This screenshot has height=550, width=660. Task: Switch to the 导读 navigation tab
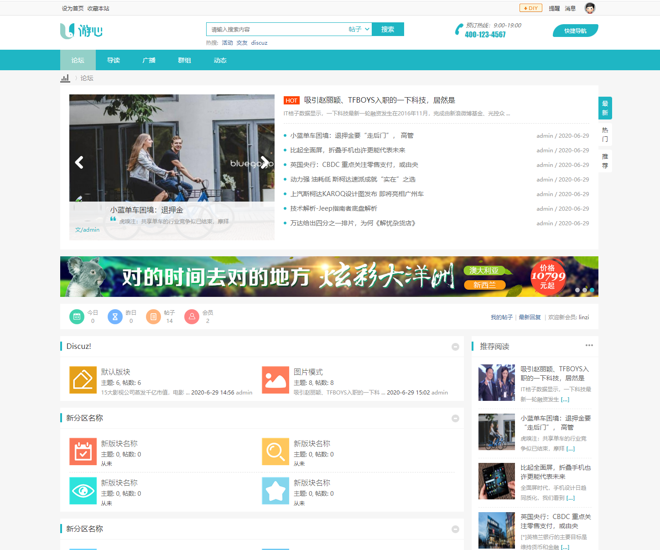[114, 60]
